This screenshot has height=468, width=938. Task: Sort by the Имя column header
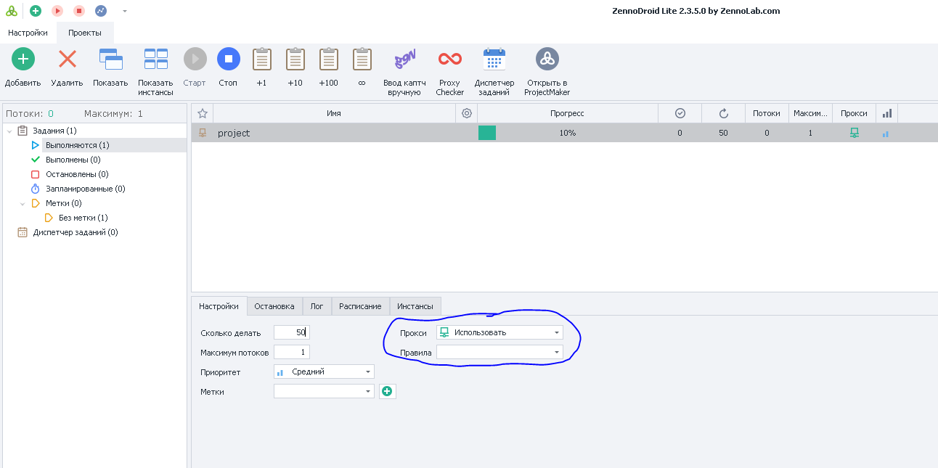click(334, 113)
